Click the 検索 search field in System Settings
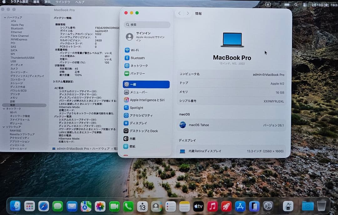Viewport: 338px width, 215px height. click(x=146, y=24)
